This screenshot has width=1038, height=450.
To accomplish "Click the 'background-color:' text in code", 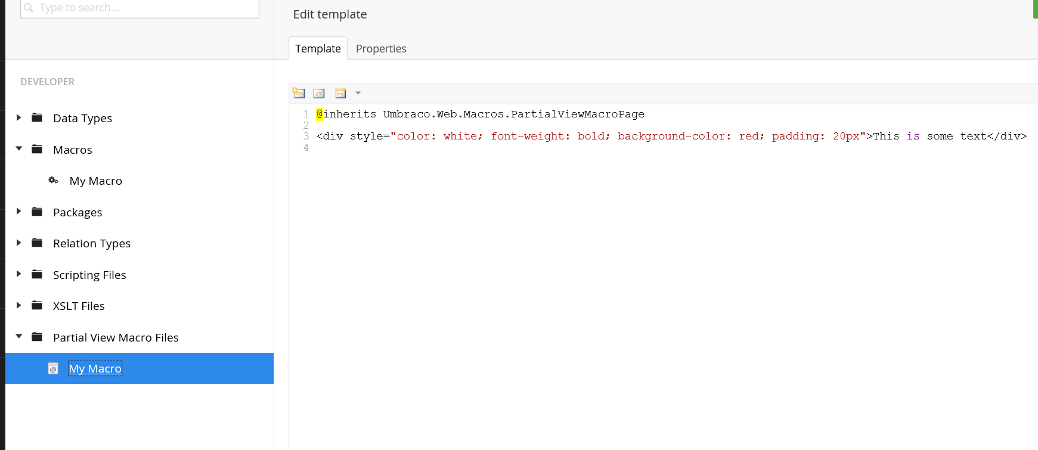I will [674, 136].
